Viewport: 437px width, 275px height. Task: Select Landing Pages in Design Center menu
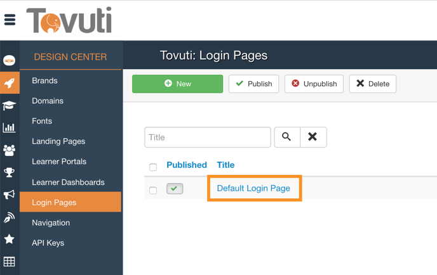pyautogui.click(x=58, y=141)
